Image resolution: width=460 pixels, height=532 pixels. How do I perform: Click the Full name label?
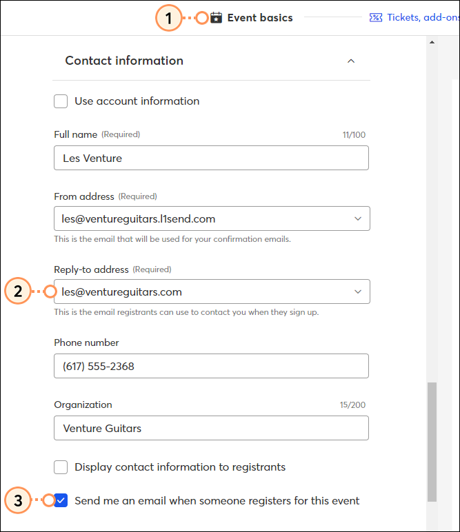pyautogui.click(x=76, y=134)
